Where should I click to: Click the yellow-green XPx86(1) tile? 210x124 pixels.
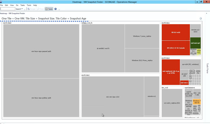[x=199, y=52]
